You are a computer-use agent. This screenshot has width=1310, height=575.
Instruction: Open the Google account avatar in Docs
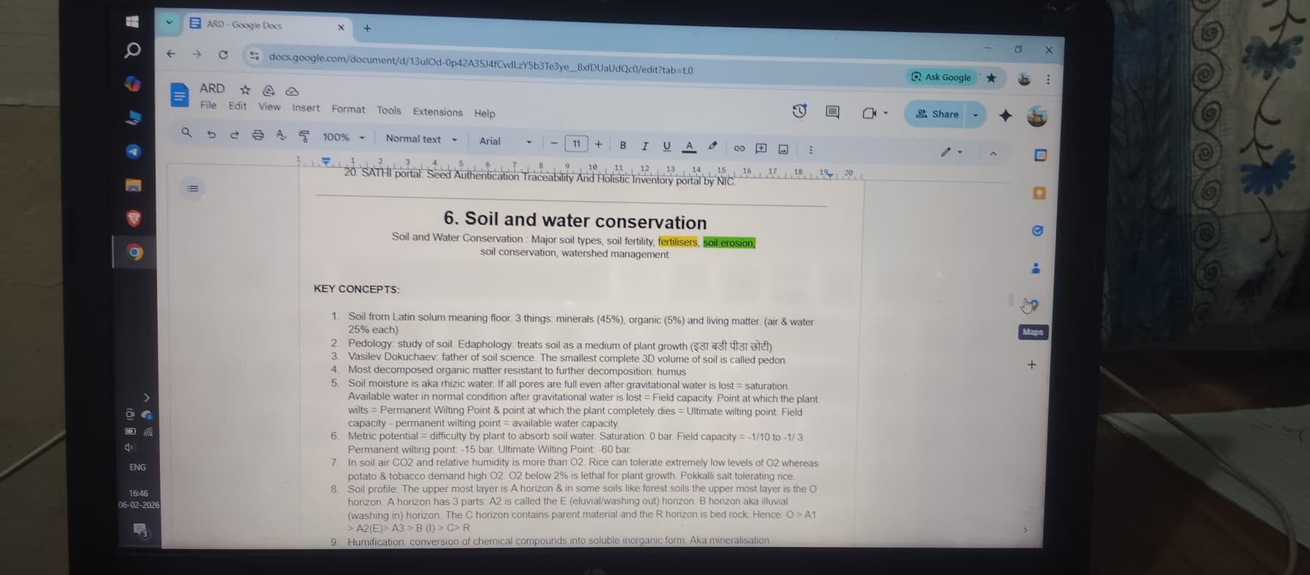click(1037, 116)
